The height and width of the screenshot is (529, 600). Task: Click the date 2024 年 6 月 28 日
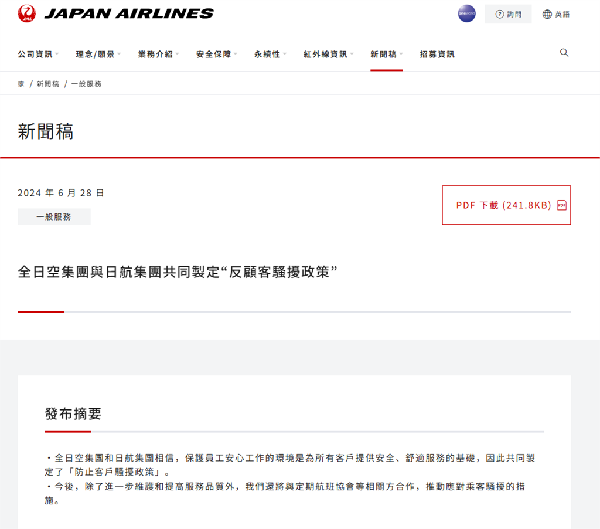click(61, 193)
